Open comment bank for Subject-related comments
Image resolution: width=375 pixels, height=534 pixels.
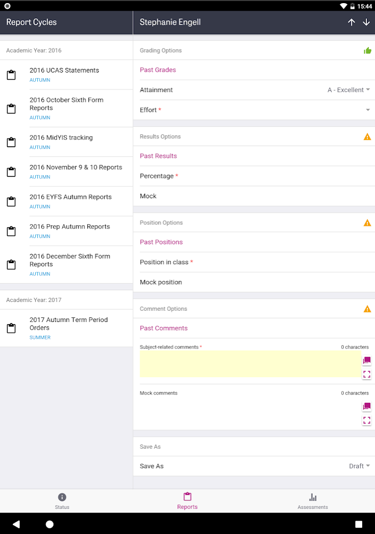pos(366,360)
